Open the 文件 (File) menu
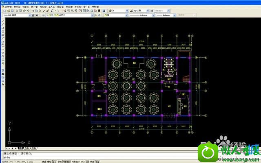This screenshot has width=261, height=163. (8, 7)
